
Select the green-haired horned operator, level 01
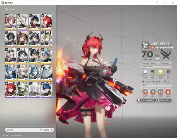coord(47,39)
